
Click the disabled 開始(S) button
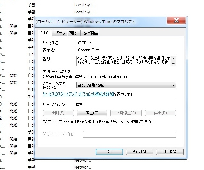[x=59, y=113]
